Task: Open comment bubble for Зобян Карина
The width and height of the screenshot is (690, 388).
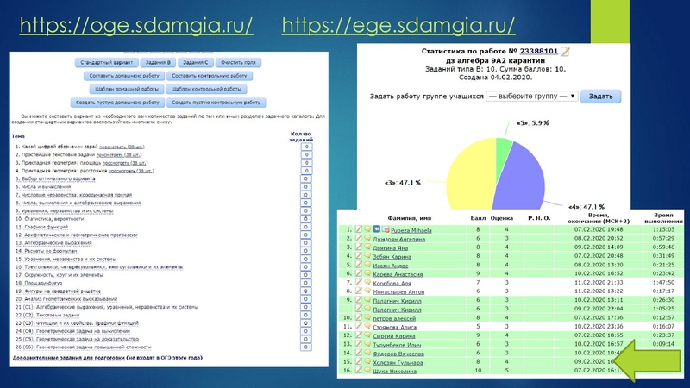Action: [366, 255]
